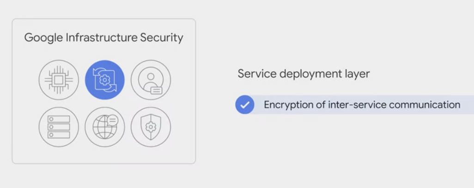
Task: Click the speech bubble on the globe icon
Action: 112,120
